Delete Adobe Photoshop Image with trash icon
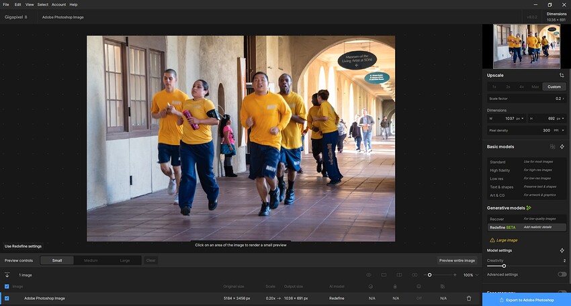The image size is (571, 306). click(x=469, y=298)
